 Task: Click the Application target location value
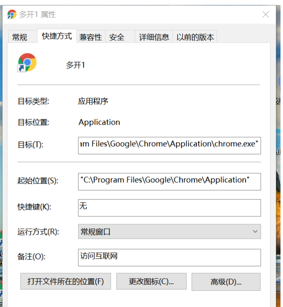99,122
